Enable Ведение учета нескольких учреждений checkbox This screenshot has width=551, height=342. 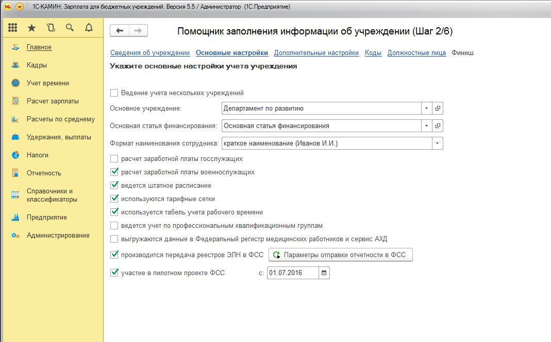tap(114, 93)
